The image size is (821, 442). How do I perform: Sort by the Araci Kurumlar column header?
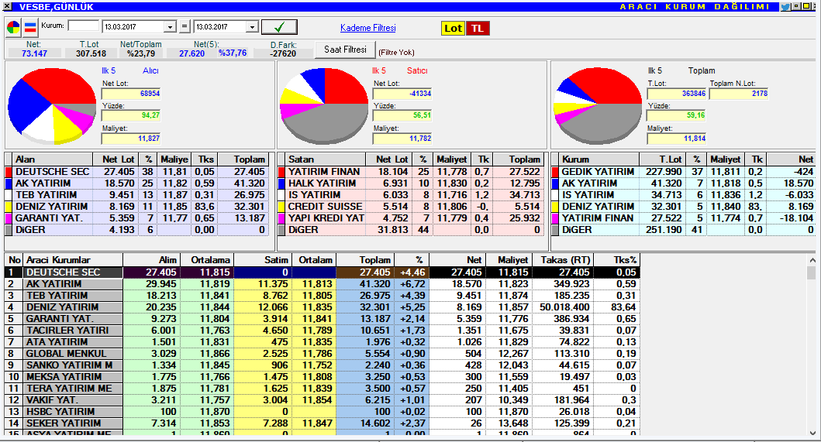(74, 260)
